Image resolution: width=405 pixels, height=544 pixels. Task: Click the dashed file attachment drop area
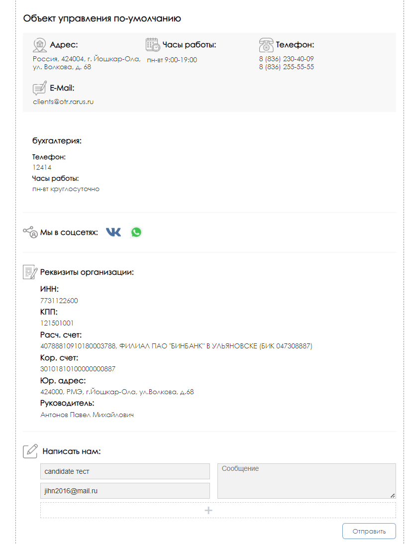click(x=218, y=510)
